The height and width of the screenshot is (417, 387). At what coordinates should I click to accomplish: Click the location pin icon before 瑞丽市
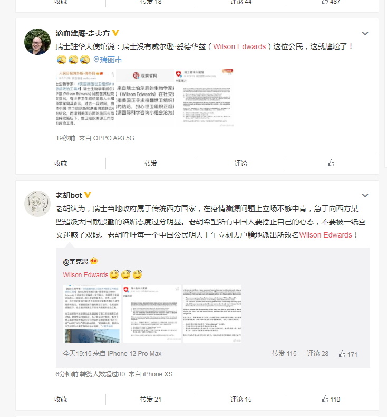[x=96, y=60]
